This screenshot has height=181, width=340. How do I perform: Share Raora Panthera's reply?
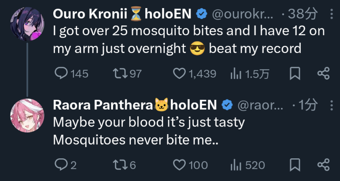point(323,164)
